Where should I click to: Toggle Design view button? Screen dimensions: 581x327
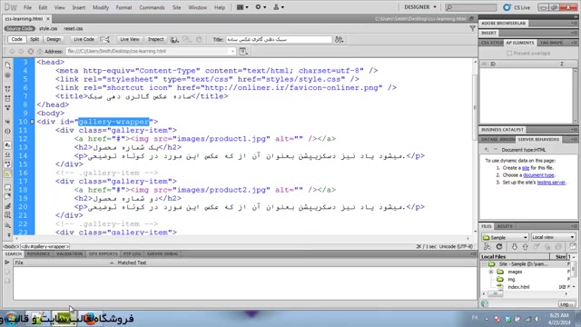pos(54,39)
